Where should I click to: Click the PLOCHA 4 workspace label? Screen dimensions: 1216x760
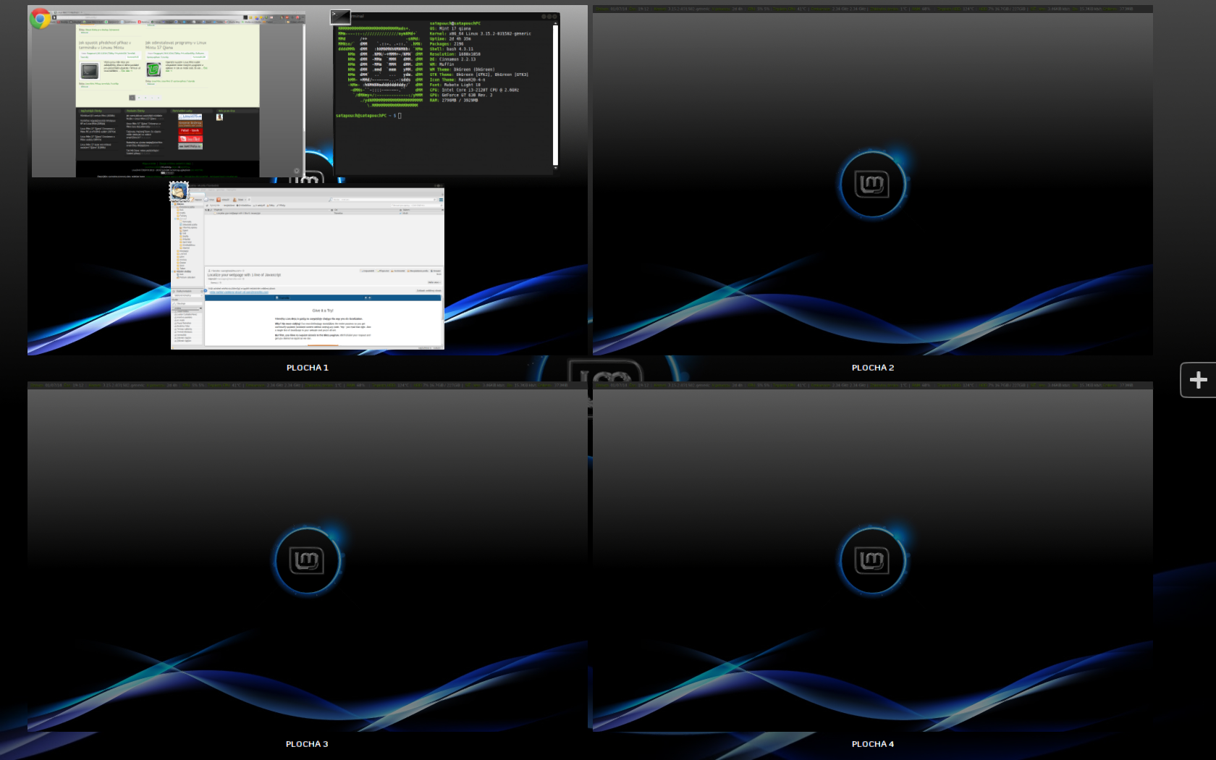(872, 744)
